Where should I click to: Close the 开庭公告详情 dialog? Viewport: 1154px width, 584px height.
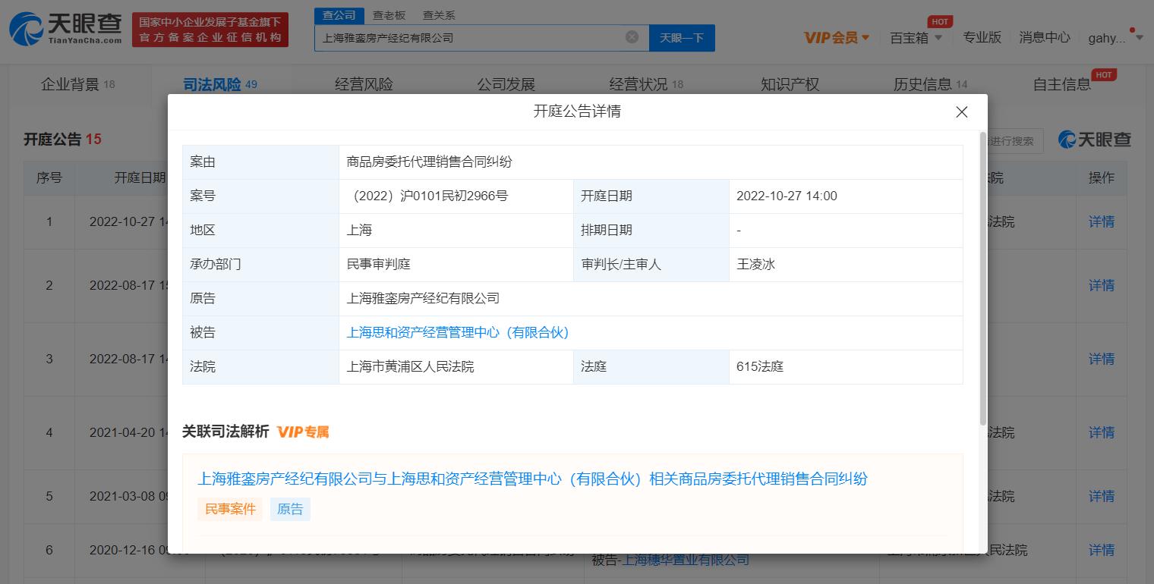tap(961, 112)
